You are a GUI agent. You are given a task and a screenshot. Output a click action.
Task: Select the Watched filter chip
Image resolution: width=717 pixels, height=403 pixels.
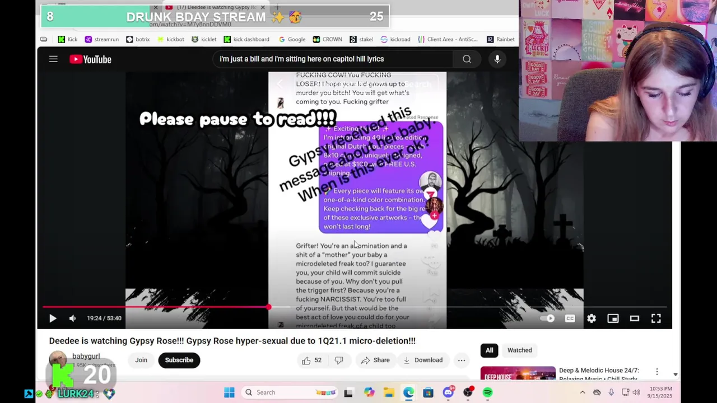(x=519, y=350)
